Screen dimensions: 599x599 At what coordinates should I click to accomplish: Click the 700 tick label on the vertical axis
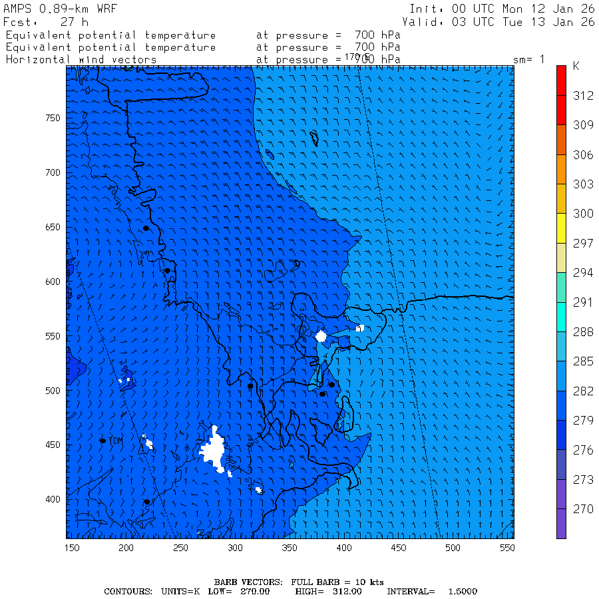pyautogui.click(x=53, y=172)
